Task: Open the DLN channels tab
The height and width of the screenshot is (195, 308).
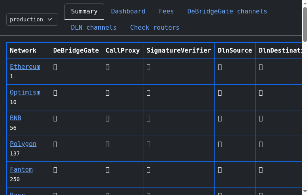Action: click(x=94, y=28)
